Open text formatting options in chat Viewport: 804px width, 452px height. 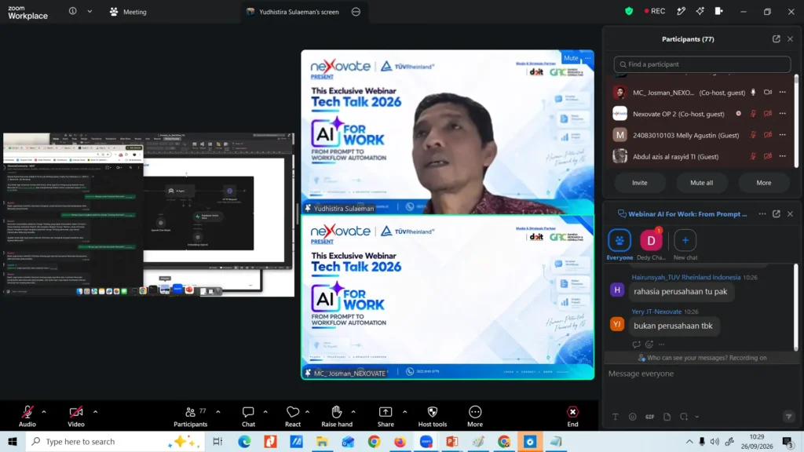click(x=616, y=417)
